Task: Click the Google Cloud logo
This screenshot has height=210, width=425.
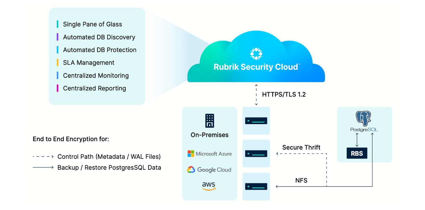Action: coord(209,170)
